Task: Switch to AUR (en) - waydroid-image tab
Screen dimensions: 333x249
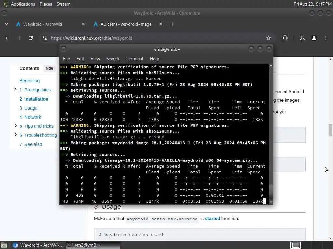Action: click(x=127, y=24)
